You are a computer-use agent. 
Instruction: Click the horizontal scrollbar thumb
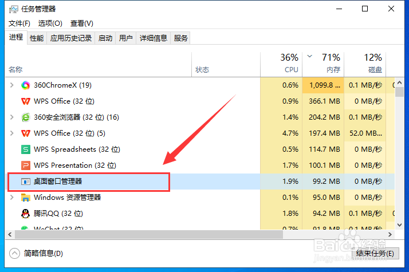tap(149, 234)
